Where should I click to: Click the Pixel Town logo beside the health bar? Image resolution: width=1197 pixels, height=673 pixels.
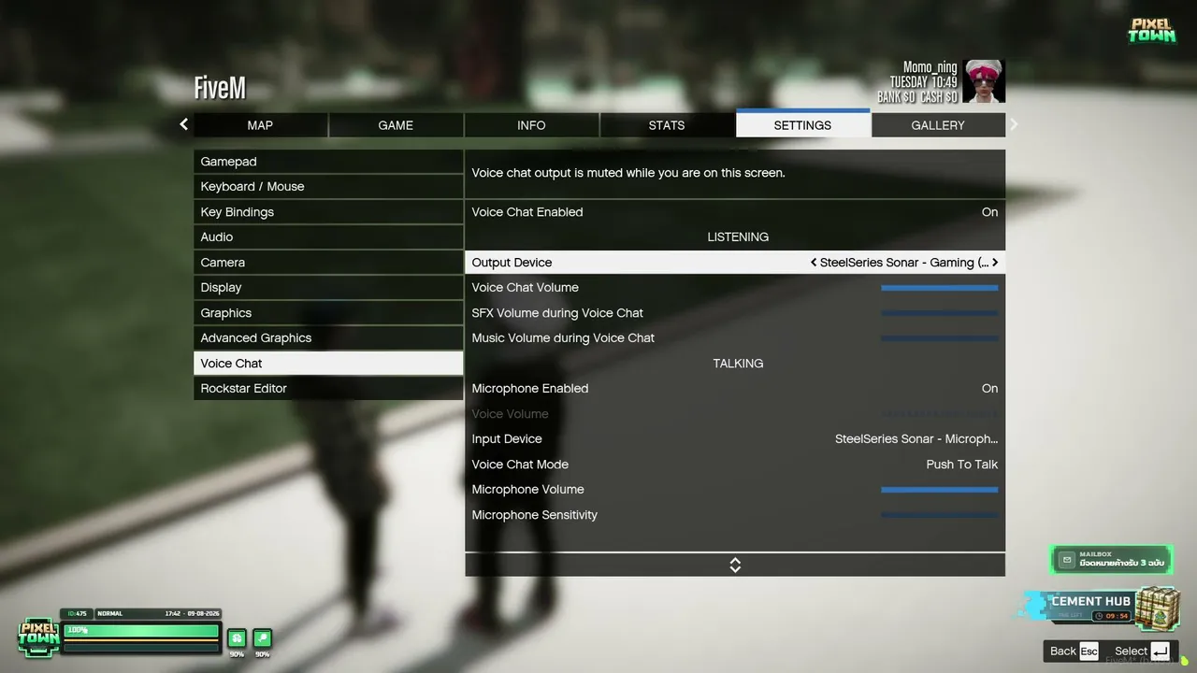(38, 636)
